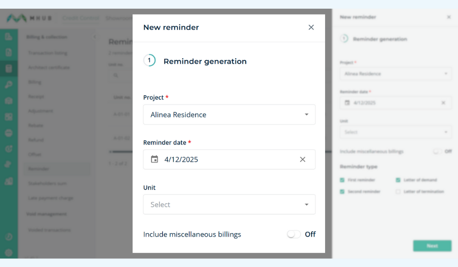The width and height of the screenshot is (458, 267).
Task: Close the right-side New reminder panel
Action: [448, 17]
